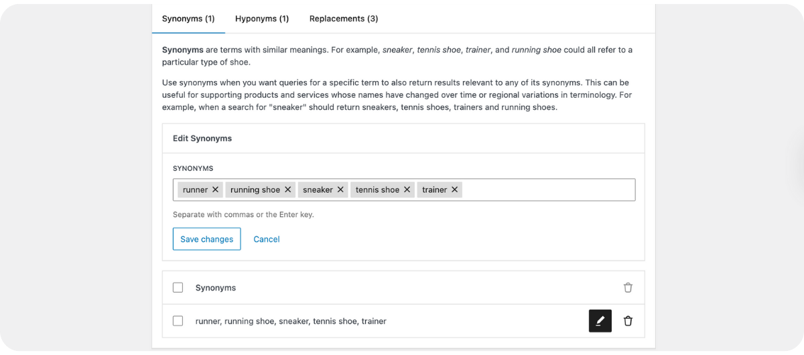Delete the runner, running shoe synonym row
Image resolution: width=804 pixels, height=355 pixels.
coord(628,321)
